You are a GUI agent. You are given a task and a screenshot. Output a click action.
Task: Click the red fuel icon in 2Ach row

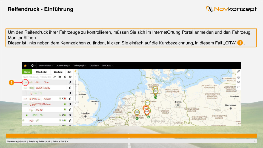coord(65,99)
